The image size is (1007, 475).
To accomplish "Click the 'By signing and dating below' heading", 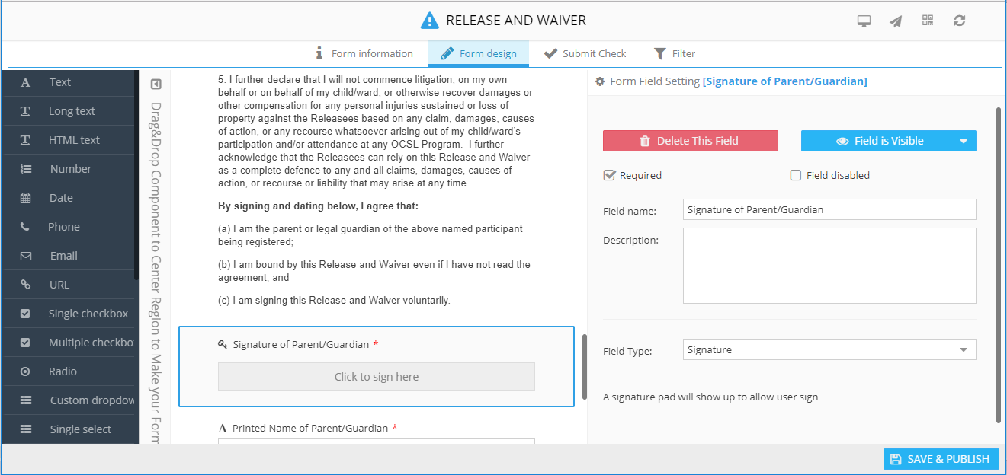I will pyautogui.click(x=318, y=206).
